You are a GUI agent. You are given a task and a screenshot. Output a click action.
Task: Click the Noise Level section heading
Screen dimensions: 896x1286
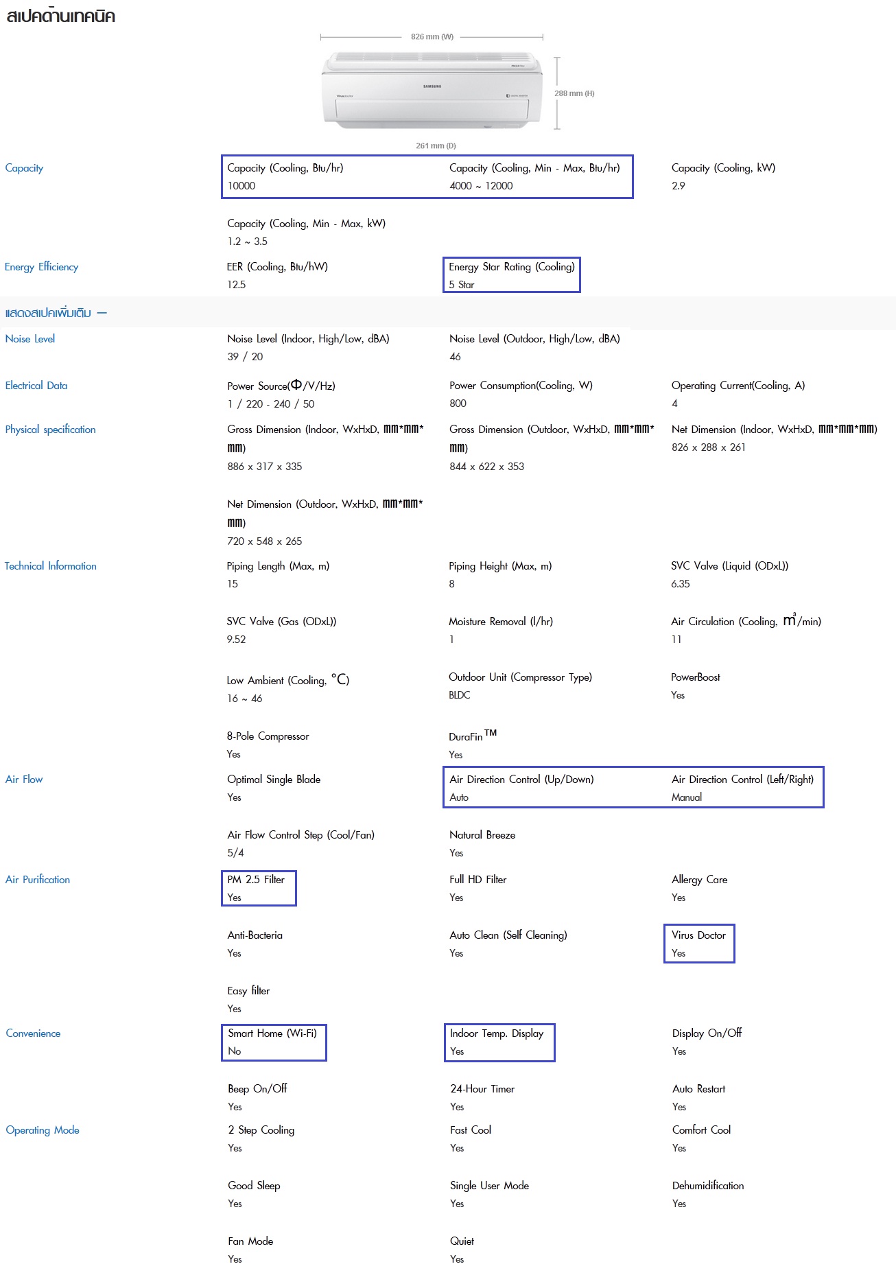[30, 339]
